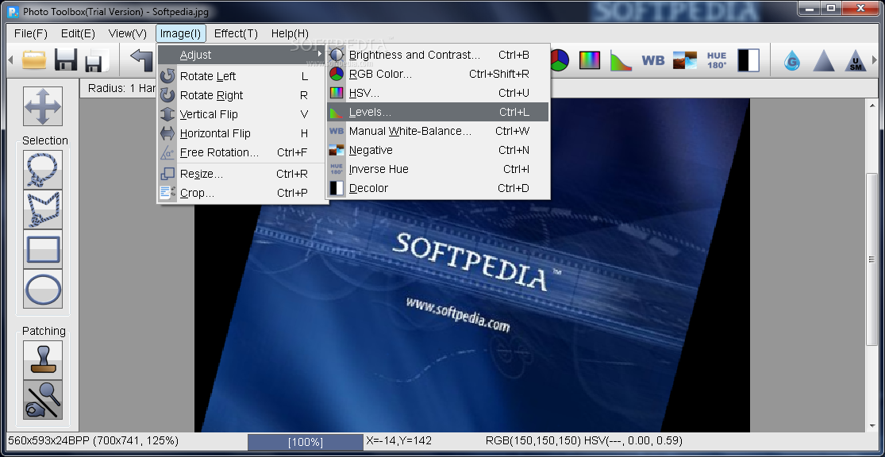Click the Sharpen triangle toolbar icon
Image resolution: width=885 pixels, height=457 pixels.
point(823,60)
